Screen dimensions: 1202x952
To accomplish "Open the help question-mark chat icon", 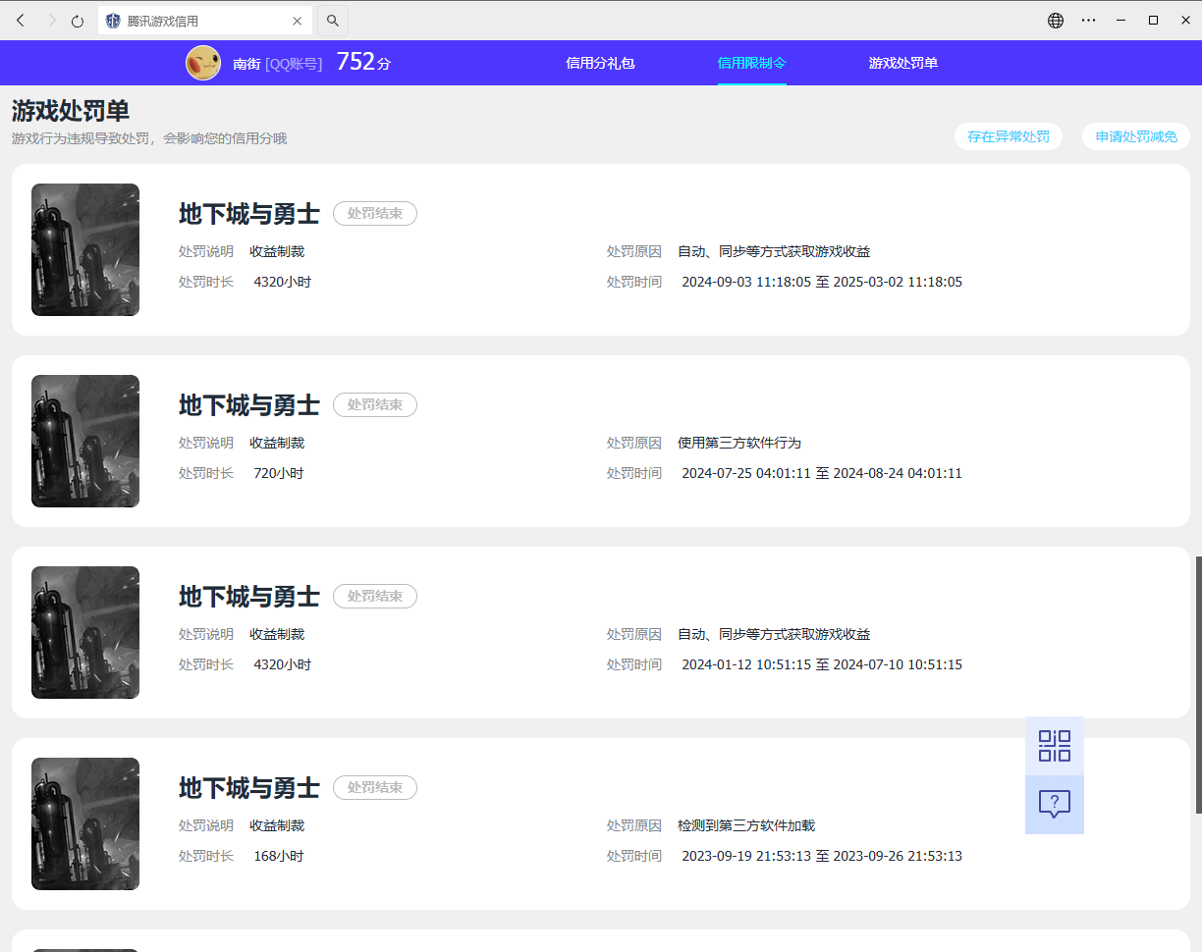I will pos(1055,805).
